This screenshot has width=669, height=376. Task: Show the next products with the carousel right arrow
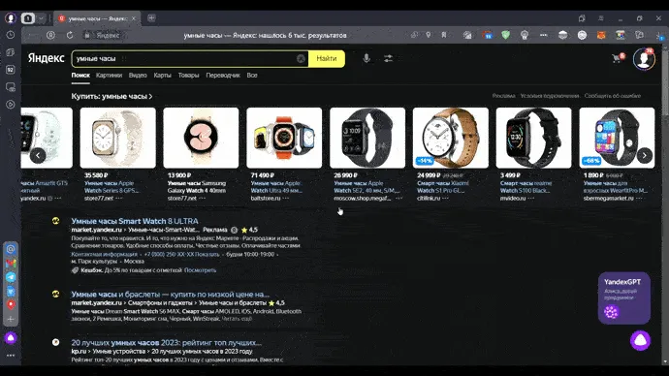(x=644, y=156)
